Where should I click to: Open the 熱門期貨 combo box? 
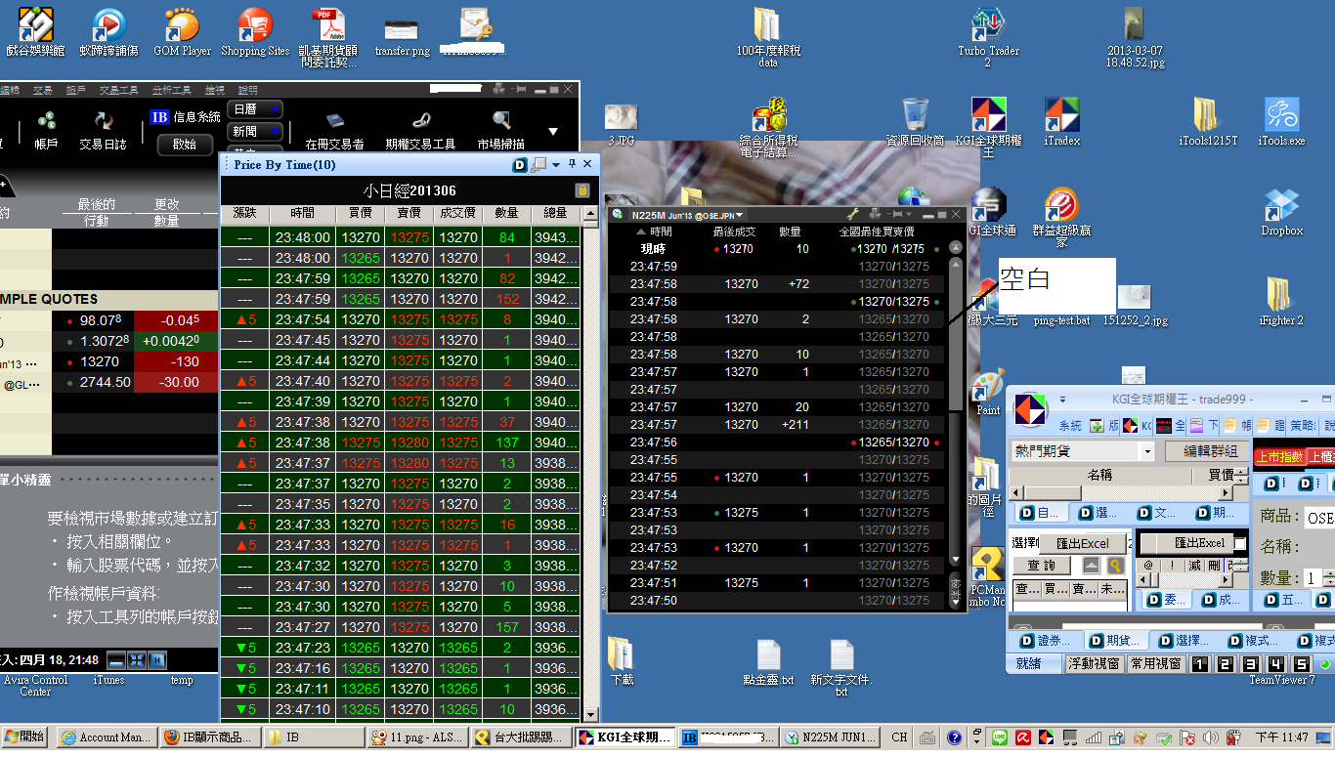pos(1083,451)
